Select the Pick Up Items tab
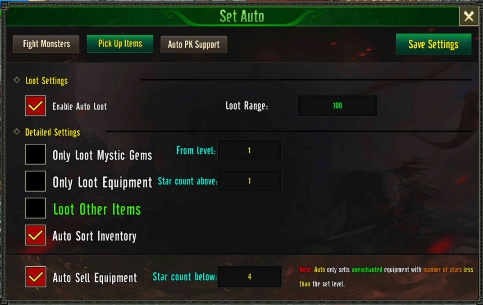Image resolution: width=483 pixels, height=305 pixels. click(120, 44)
